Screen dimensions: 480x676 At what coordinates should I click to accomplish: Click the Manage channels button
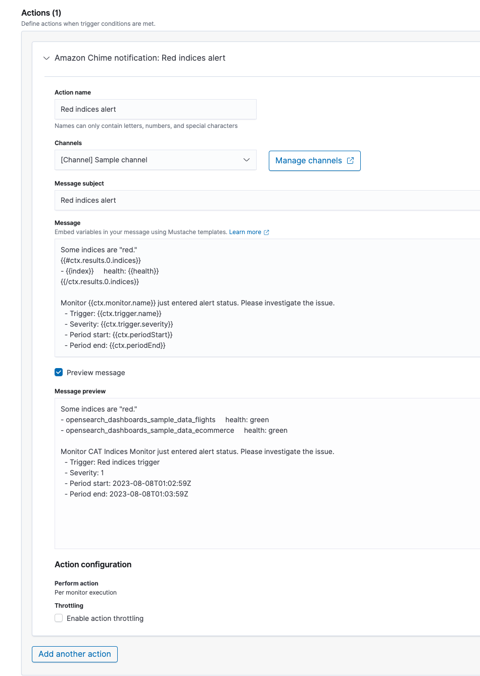point(314,160)
